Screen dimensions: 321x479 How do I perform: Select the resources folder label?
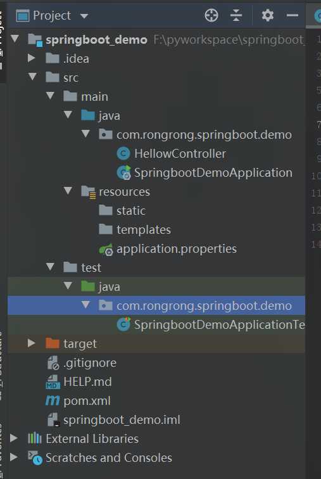click(125, 192)
